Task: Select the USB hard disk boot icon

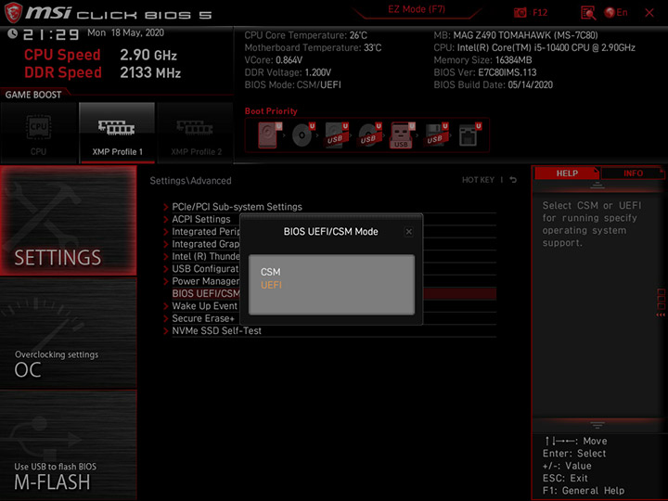Action: pos(335,135)
